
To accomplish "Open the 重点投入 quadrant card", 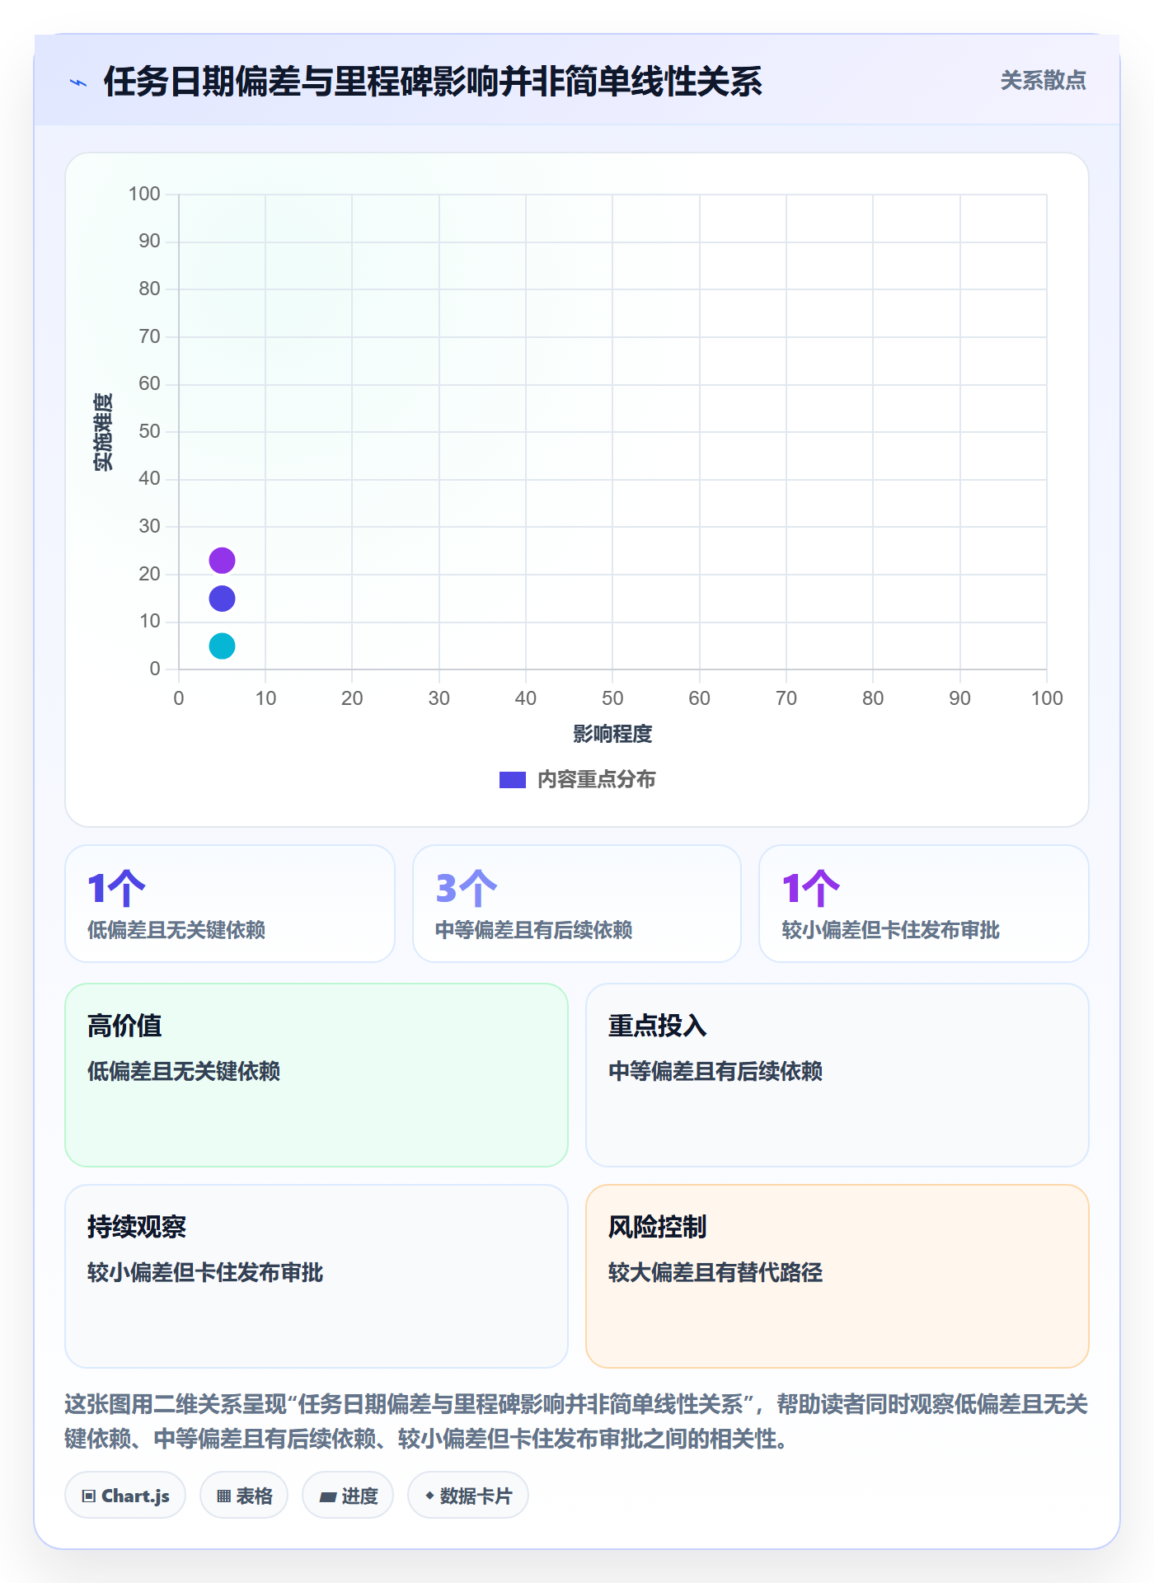I will 837,1075.
